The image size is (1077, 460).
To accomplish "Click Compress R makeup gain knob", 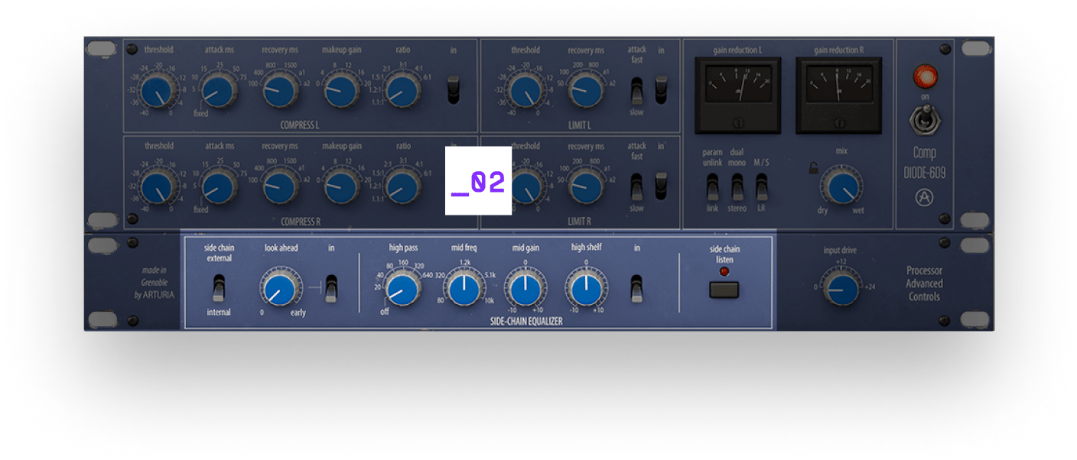I will pos(341,186).
